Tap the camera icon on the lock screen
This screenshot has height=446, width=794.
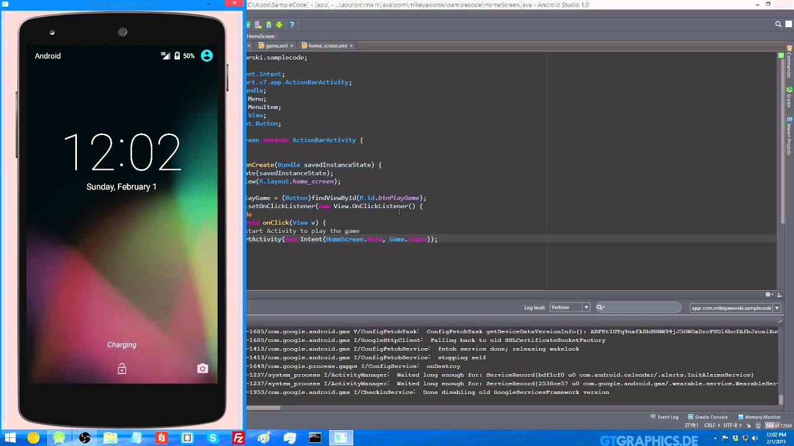click(202, 369)
